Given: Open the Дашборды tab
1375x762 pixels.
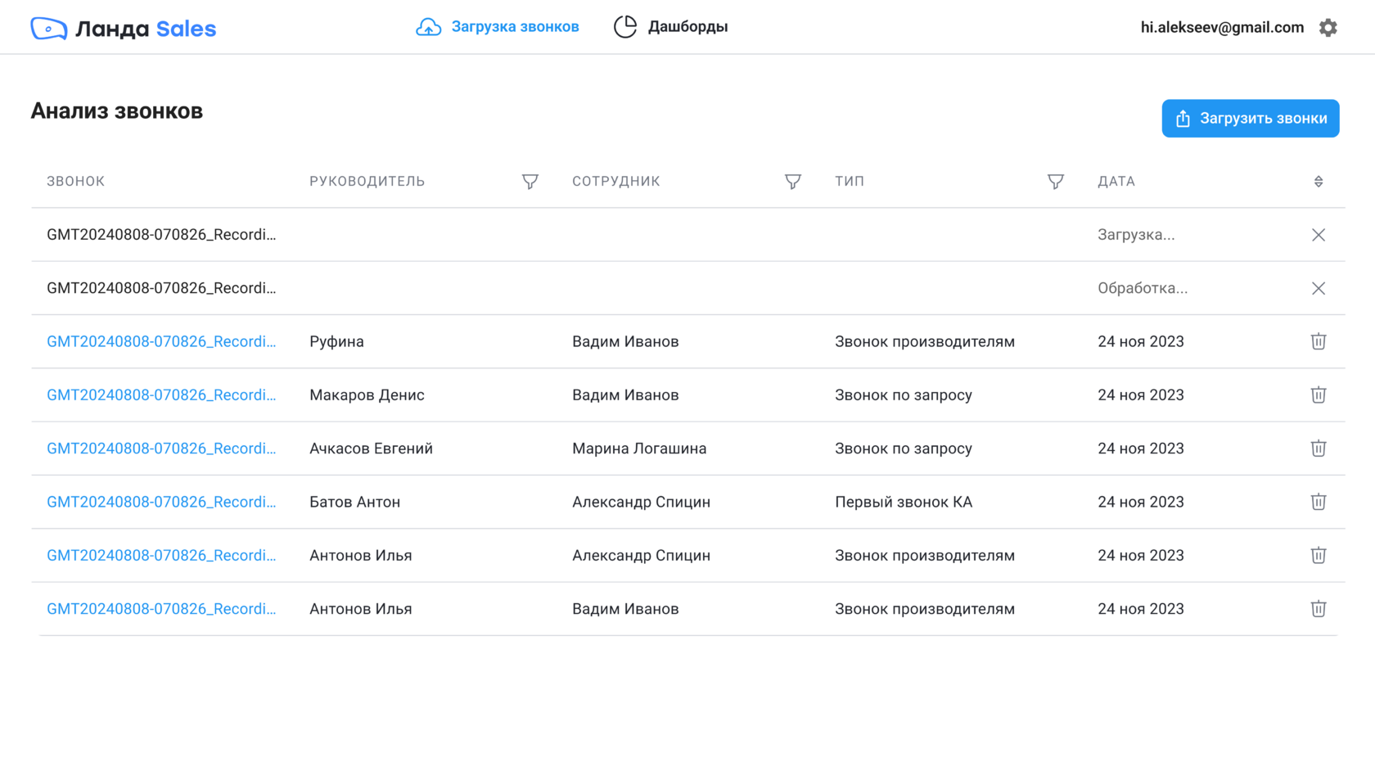Looking at the screenshot, I should 671,27.
